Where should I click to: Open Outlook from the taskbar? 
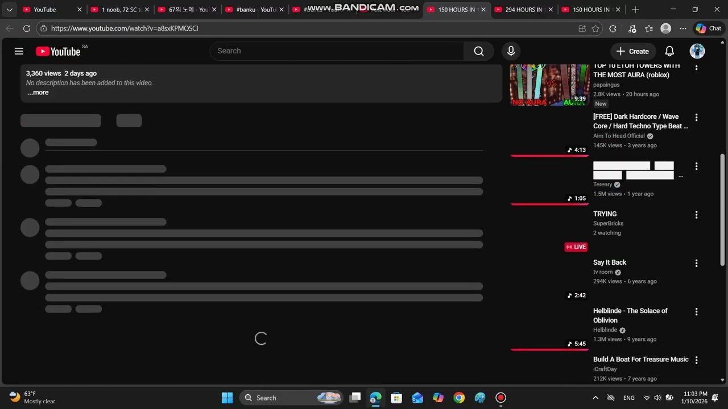417,398
